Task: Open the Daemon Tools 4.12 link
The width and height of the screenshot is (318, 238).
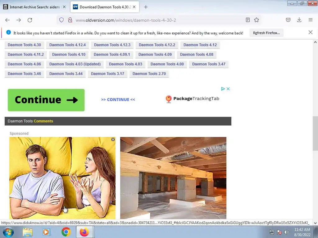Action: (200, 45)
